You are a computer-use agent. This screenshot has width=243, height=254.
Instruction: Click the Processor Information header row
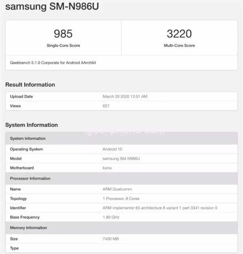click(122, 178)
